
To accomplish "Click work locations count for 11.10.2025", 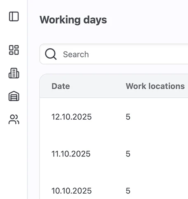I will (x=128, y=154).
